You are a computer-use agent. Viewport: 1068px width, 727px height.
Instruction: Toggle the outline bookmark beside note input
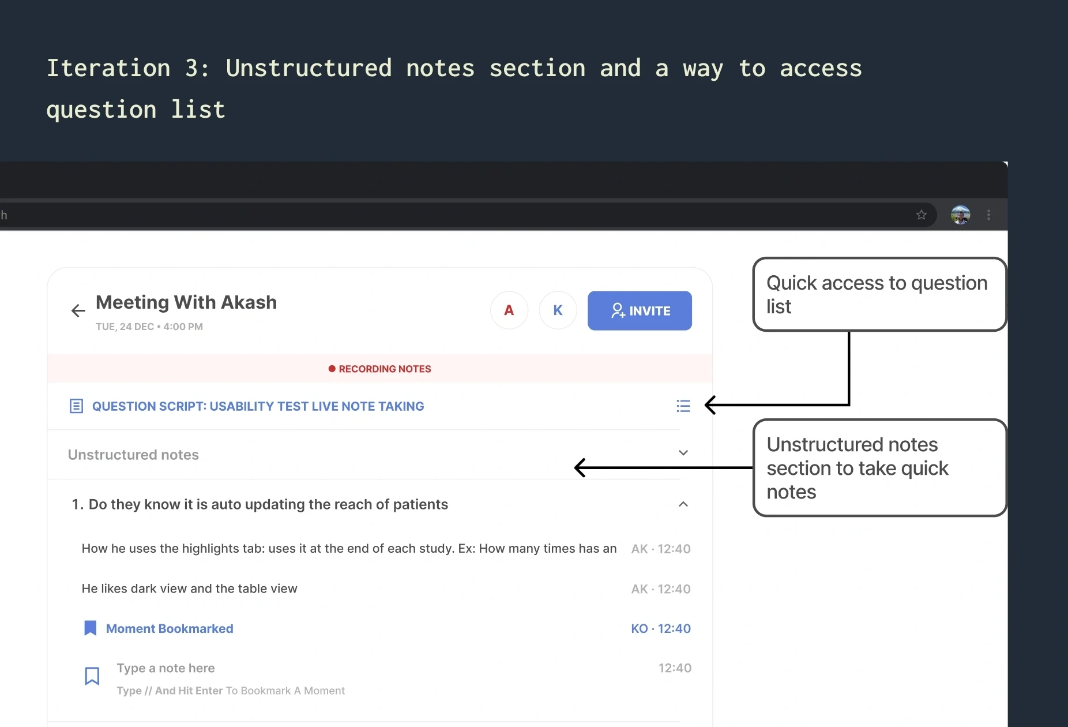click(92, 676)
